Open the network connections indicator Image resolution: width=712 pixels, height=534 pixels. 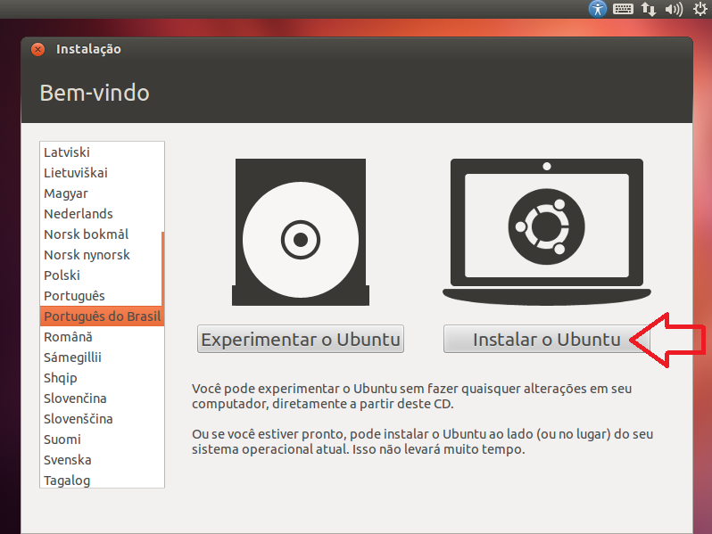(x=649, y=9)
